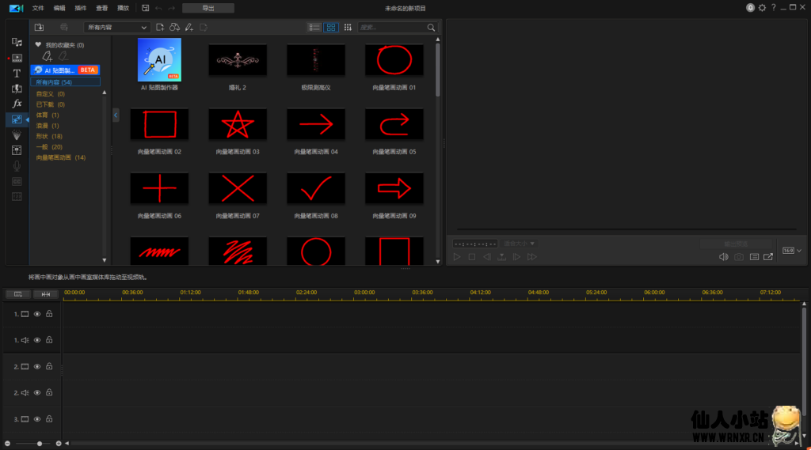Collapse the category panel with arrow
Image resolution: width=811 pixels, height=450 pixels.
(x=116, y=115)
